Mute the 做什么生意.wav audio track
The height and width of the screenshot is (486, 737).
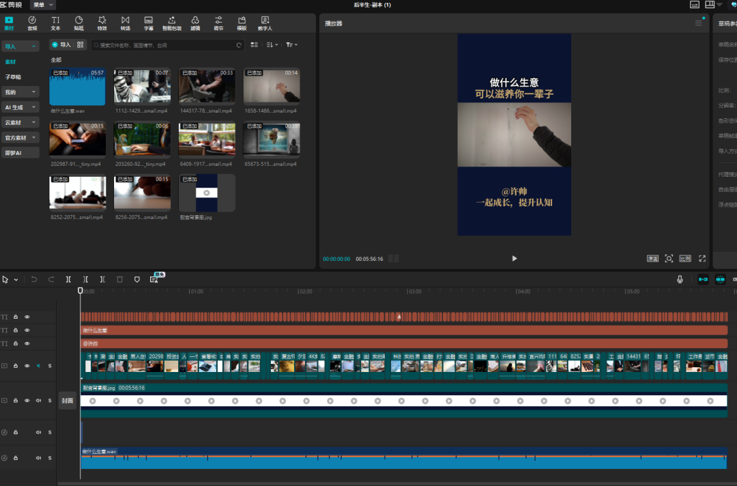tap(38, 458)
